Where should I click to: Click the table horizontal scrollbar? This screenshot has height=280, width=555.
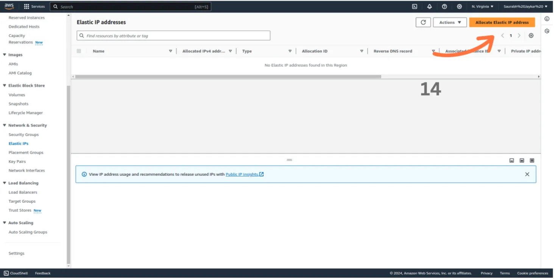(x=228, y=77)
